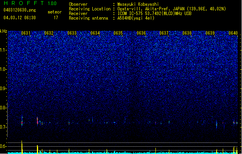Click the date stamp 04.03.12 06:30
242x154 pixels.
[x=20, y=18]
